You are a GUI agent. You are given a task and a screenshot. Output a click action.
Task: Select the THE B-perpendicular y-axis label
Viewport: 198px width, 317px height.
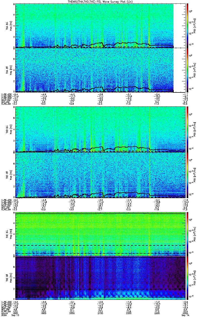pos(7,234)
